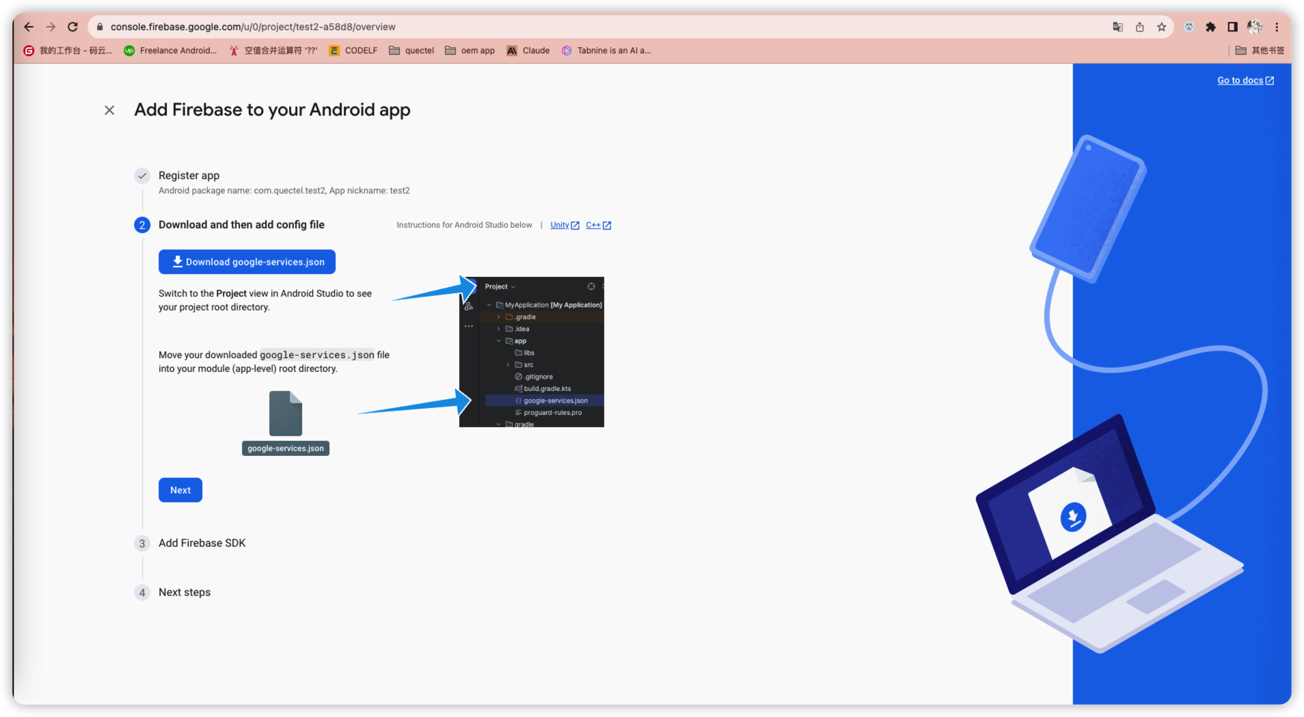Open the Claude bookmark
Screen dimensions: 1304x717
[528, 51]
